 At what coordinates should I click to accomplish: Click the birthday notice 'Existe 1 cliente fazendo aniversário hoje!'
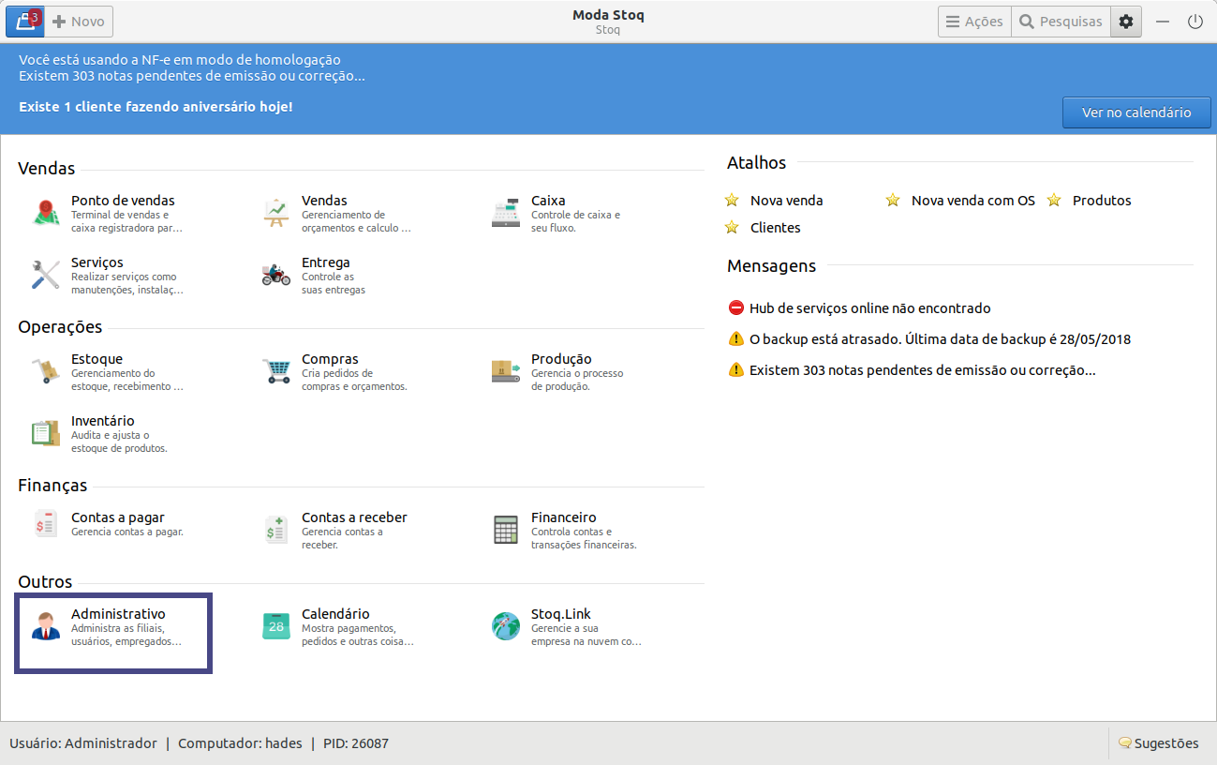[x=156, y=107]
